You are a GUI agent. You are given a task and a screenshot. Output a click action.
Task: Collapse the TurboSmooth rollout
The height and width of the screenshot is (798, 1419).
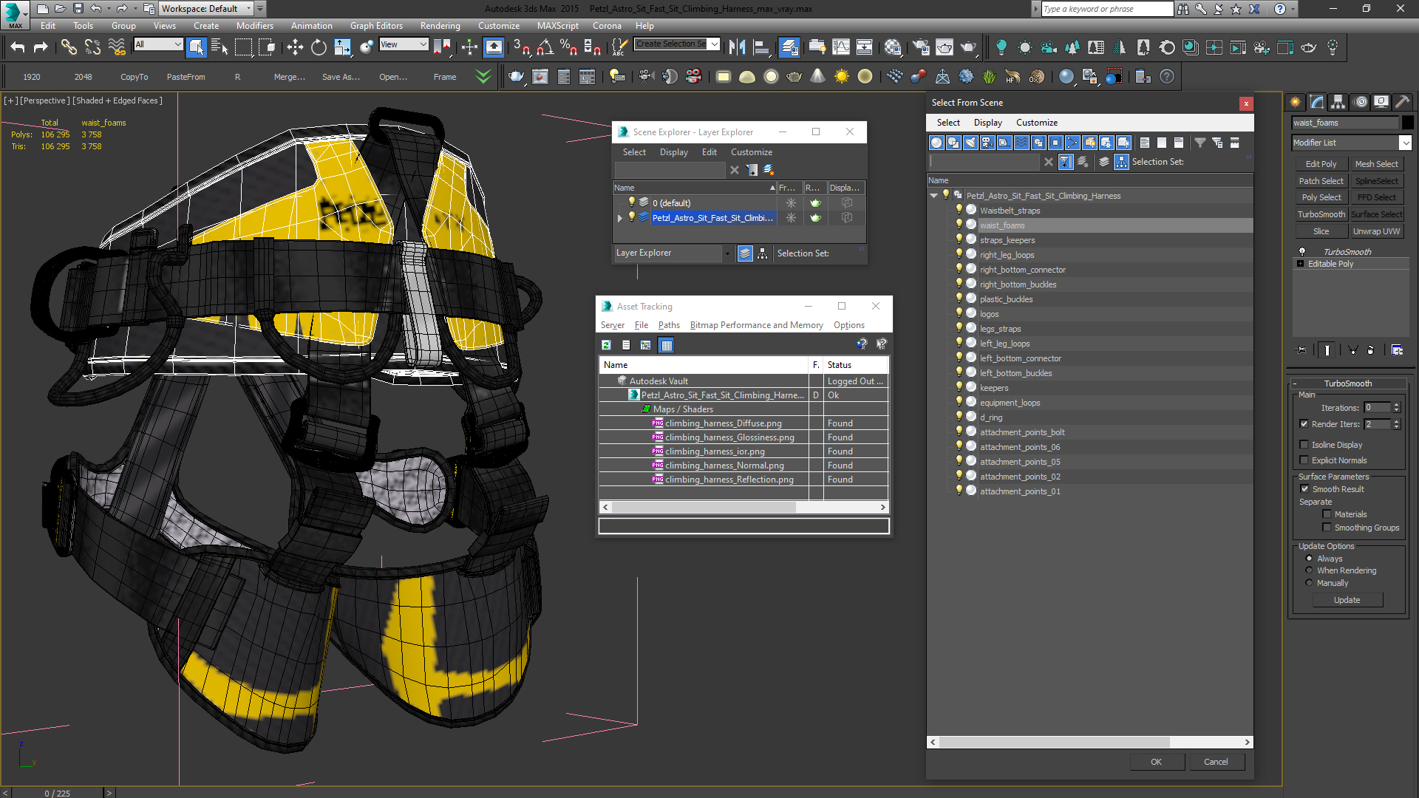(1295, 383)
